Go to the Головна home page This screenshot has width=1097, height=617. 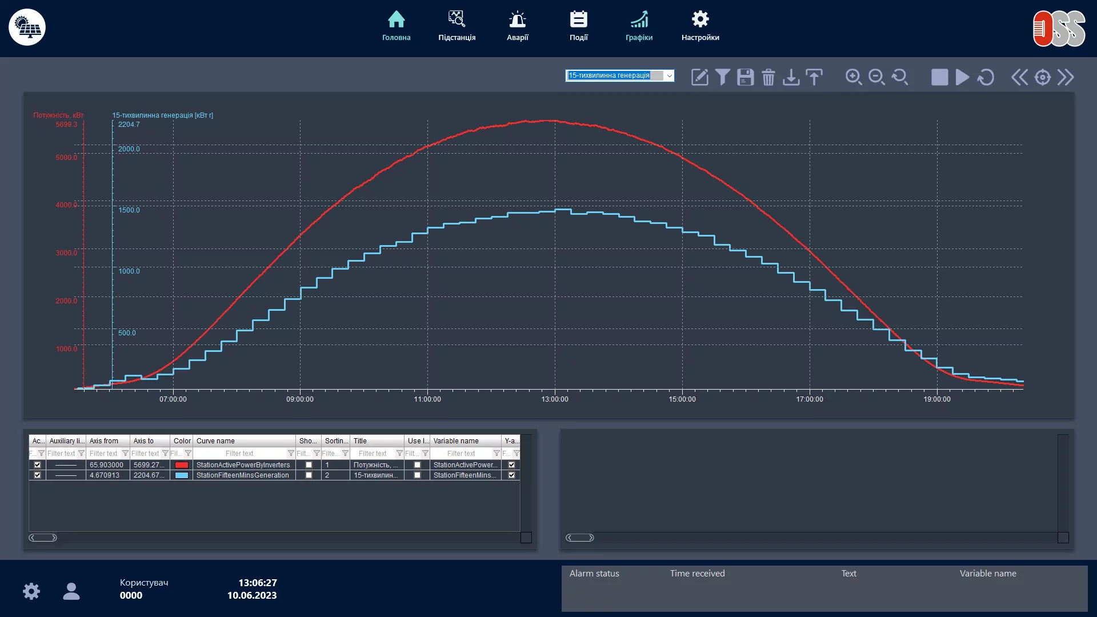point(396,26)
